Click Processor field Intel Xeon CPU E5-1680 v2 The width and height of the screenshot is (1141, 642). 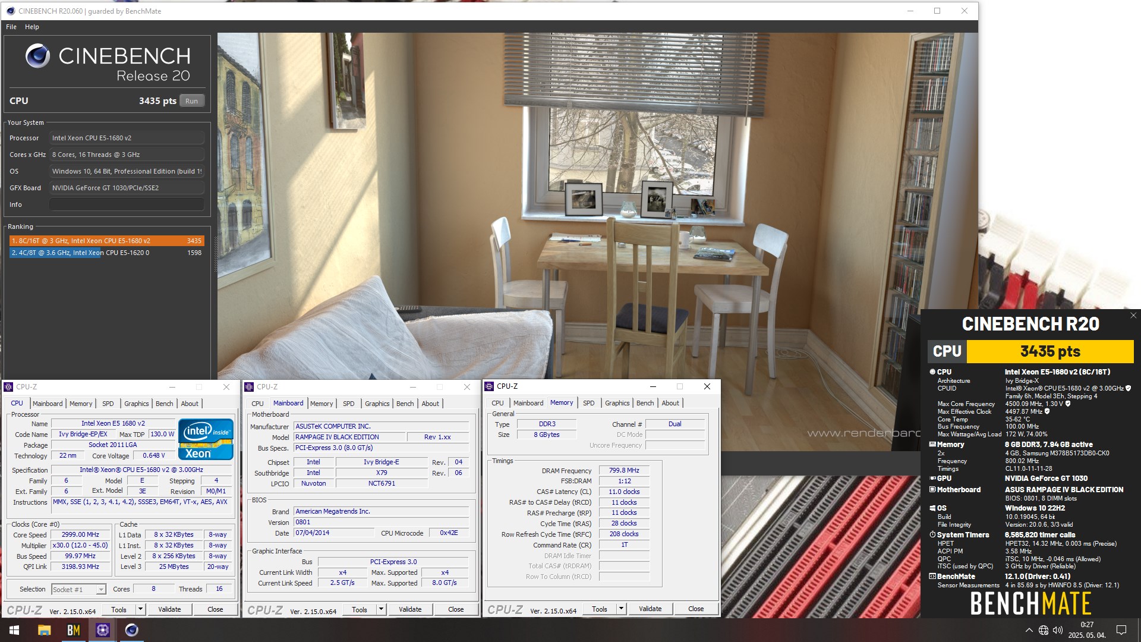click(127, 138)
